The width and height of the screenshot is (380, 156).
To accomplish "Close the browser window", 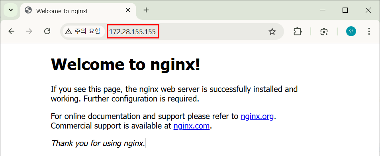I will (368, 10).
